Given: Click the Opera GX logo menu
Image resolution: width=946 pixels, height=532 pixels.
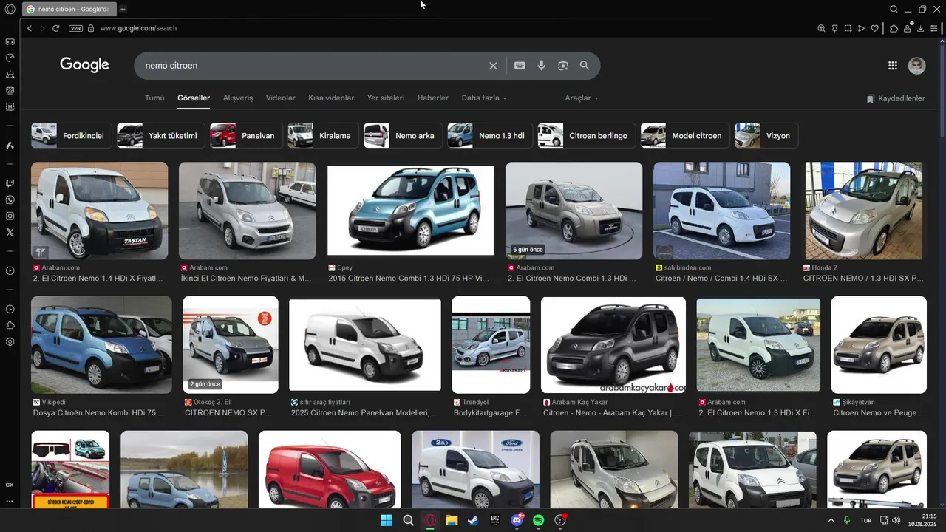Looking at the screenshot, I should (x=9, y=9).
